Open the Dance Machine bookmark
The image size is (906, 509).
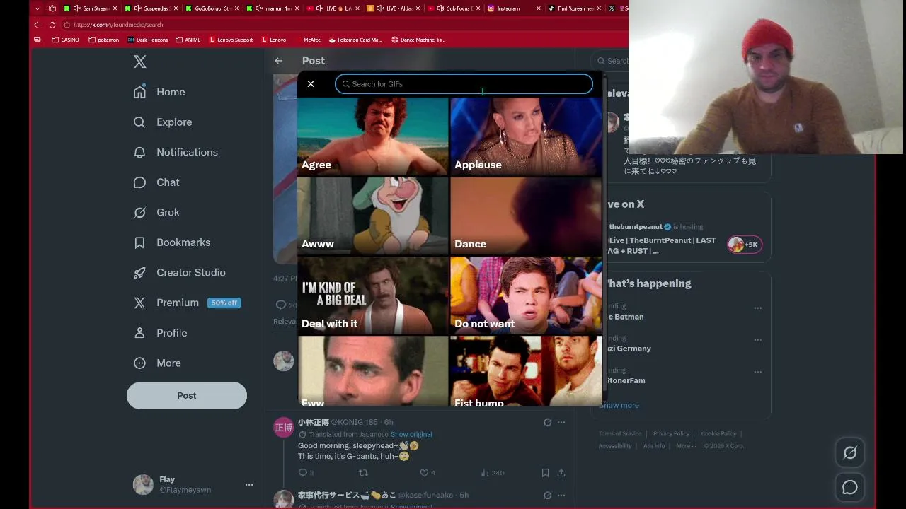point(418,40)
